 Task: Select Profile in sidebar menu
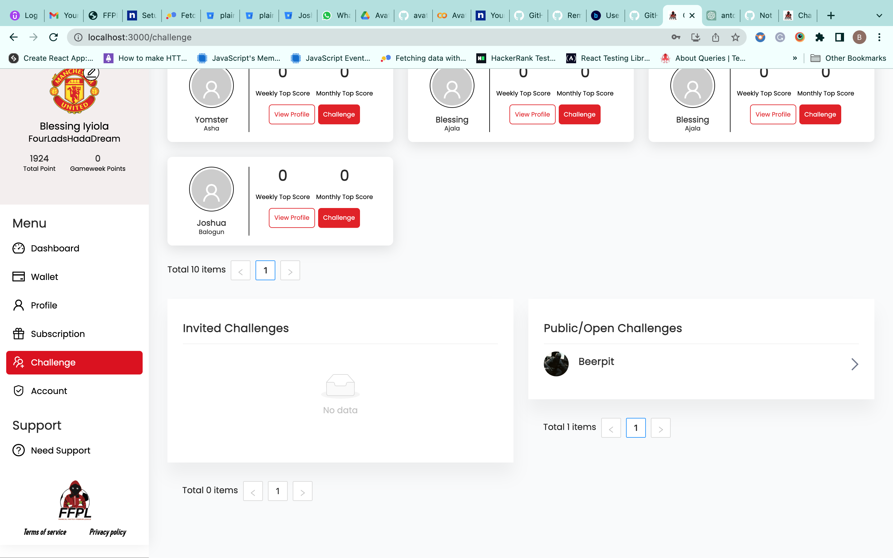point(43,305)
